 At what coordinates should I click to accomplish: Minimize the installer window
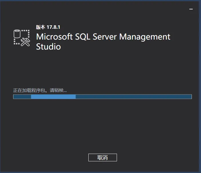tap(191, 9)
